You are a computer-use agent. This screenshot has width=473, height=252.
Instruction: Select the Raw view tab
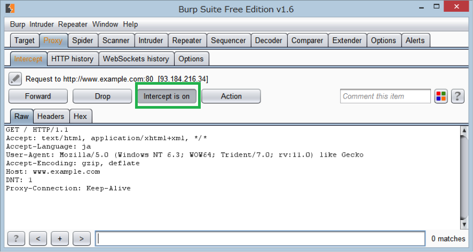point(21,116)
